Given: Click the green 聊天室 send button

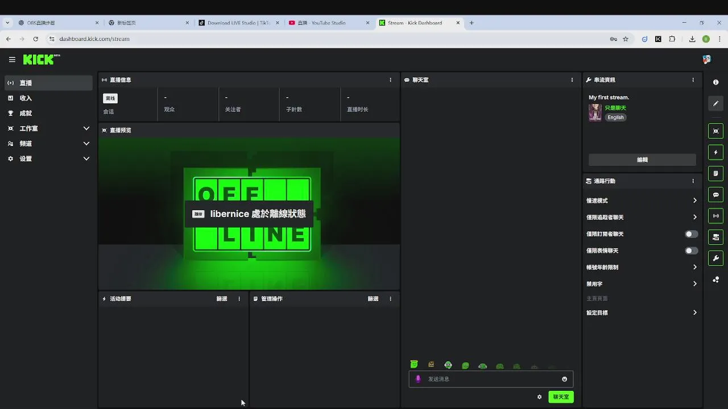Looking at the screenshot, I should [561, 397].
